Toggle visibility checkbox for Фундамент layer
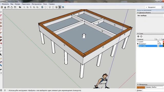 pos(158,44)
